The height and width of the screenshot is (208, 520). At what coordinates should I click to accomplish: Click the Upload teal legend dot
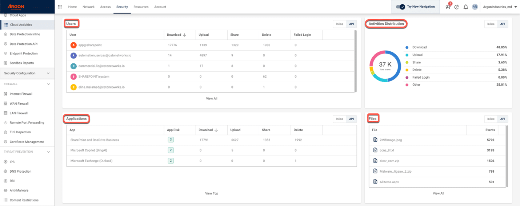(407, 55)
